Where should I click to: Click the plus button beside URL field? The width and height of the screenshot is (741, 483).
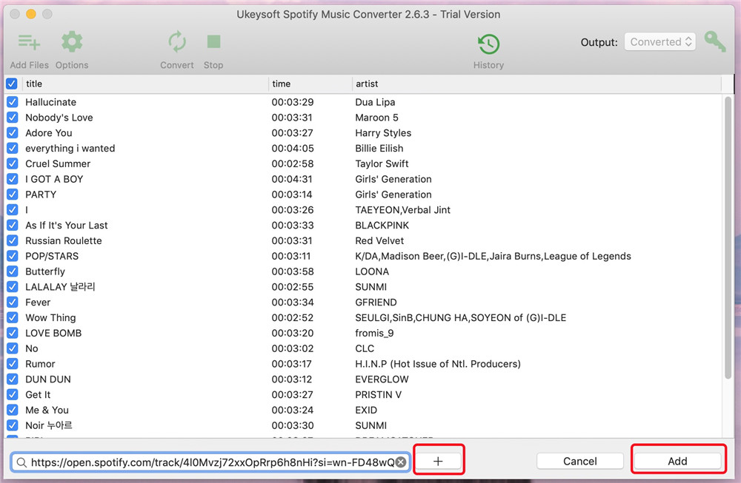[x=438, y=461]
